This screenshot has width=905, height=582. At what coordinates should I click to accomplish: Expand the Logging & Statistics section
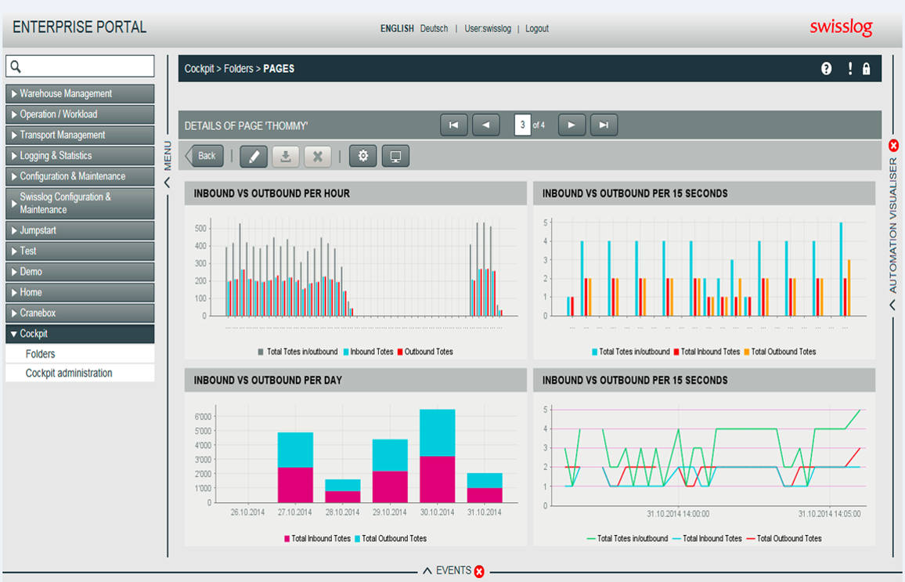(80, 156)
